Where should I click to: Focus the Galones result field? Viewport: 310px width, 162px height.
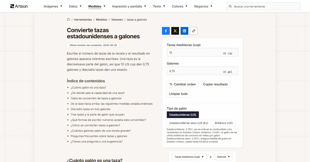pyautogui.click(x=203, y=71)
